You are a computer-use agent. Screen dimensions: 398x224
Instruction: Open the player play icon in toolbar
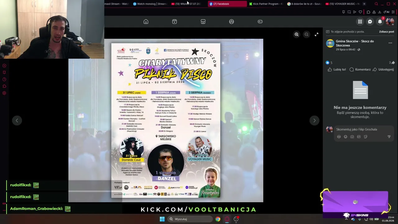coord(355,12)
